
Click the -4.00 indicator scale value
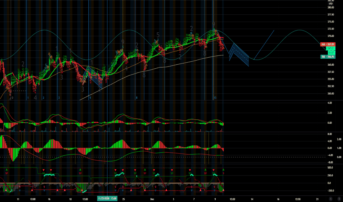330,155
